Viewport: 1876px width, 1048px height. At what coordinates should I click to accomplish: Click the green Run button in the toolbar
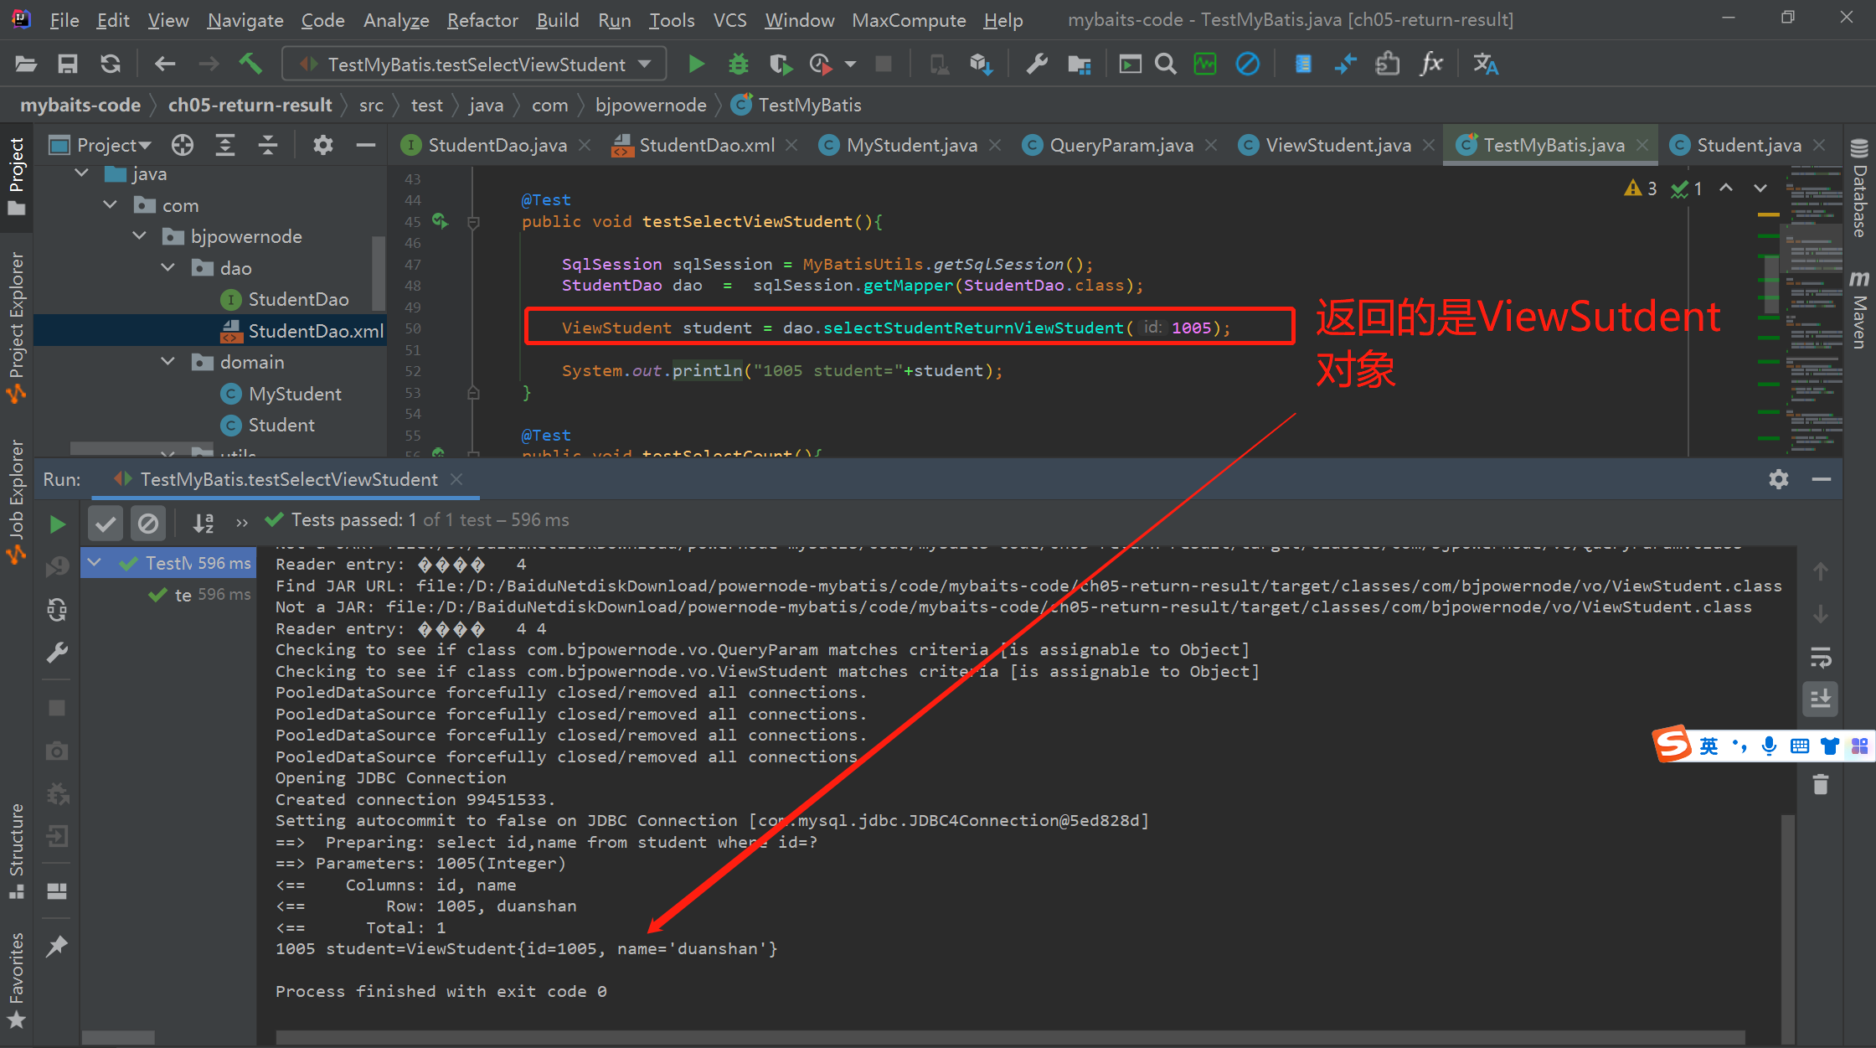click(696, 64)
